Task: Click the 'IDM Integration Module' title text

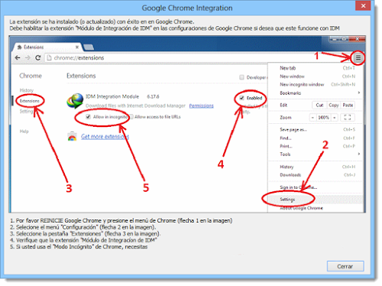Action: coord(112,96)
